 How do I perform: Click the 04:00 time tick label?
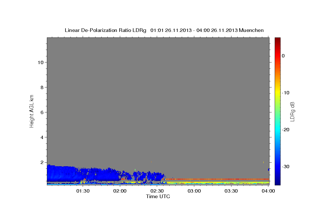pos(268,191)
